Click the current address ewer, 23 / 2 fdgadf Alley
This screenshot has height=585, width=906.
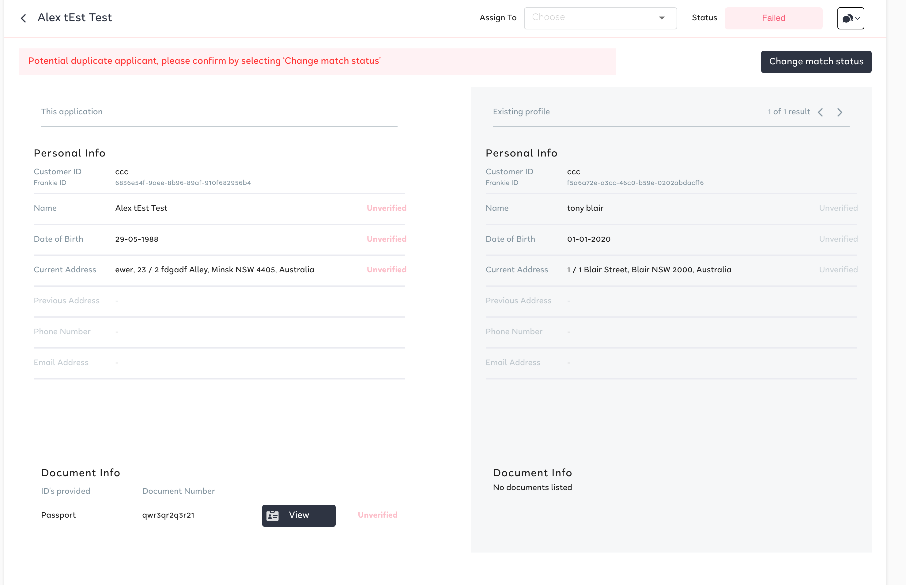215,270
